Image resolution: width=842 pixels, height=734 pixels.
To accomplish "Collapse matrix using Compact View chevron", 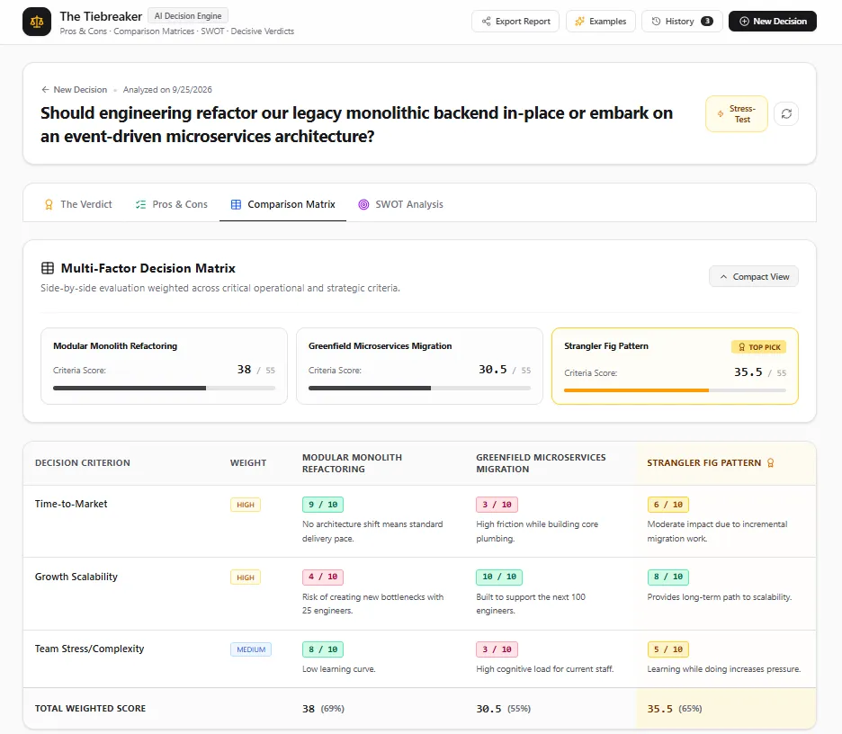I will (723, 276).
